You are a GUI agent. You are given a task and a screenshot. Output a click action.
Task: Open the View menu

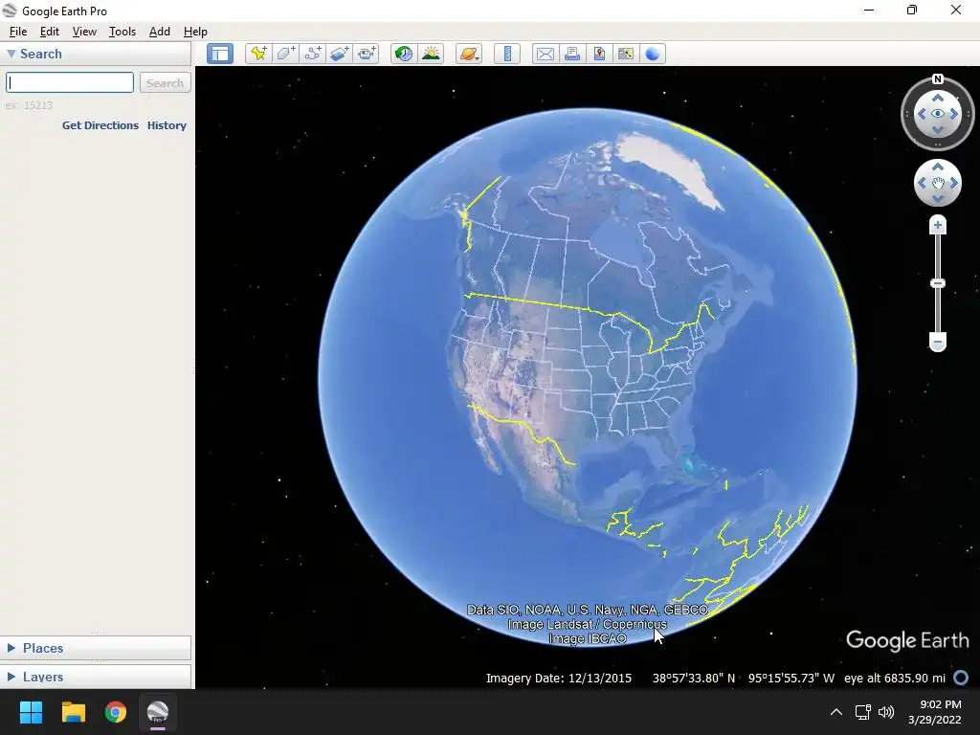(84, 32)
